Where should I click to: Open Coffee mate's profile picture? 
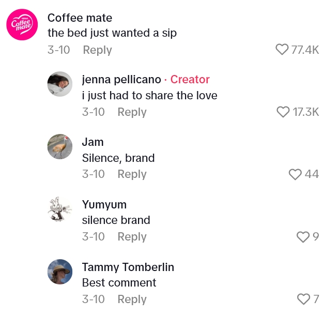click(x=22, y=25)
